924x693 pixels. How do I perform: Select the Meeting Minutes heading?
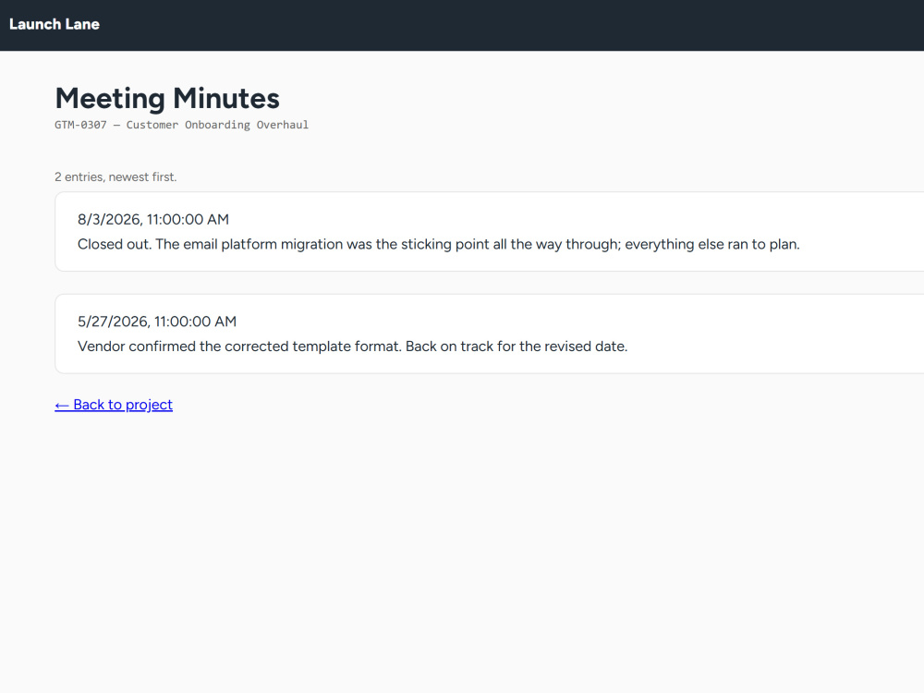click(x=167, y=98)
